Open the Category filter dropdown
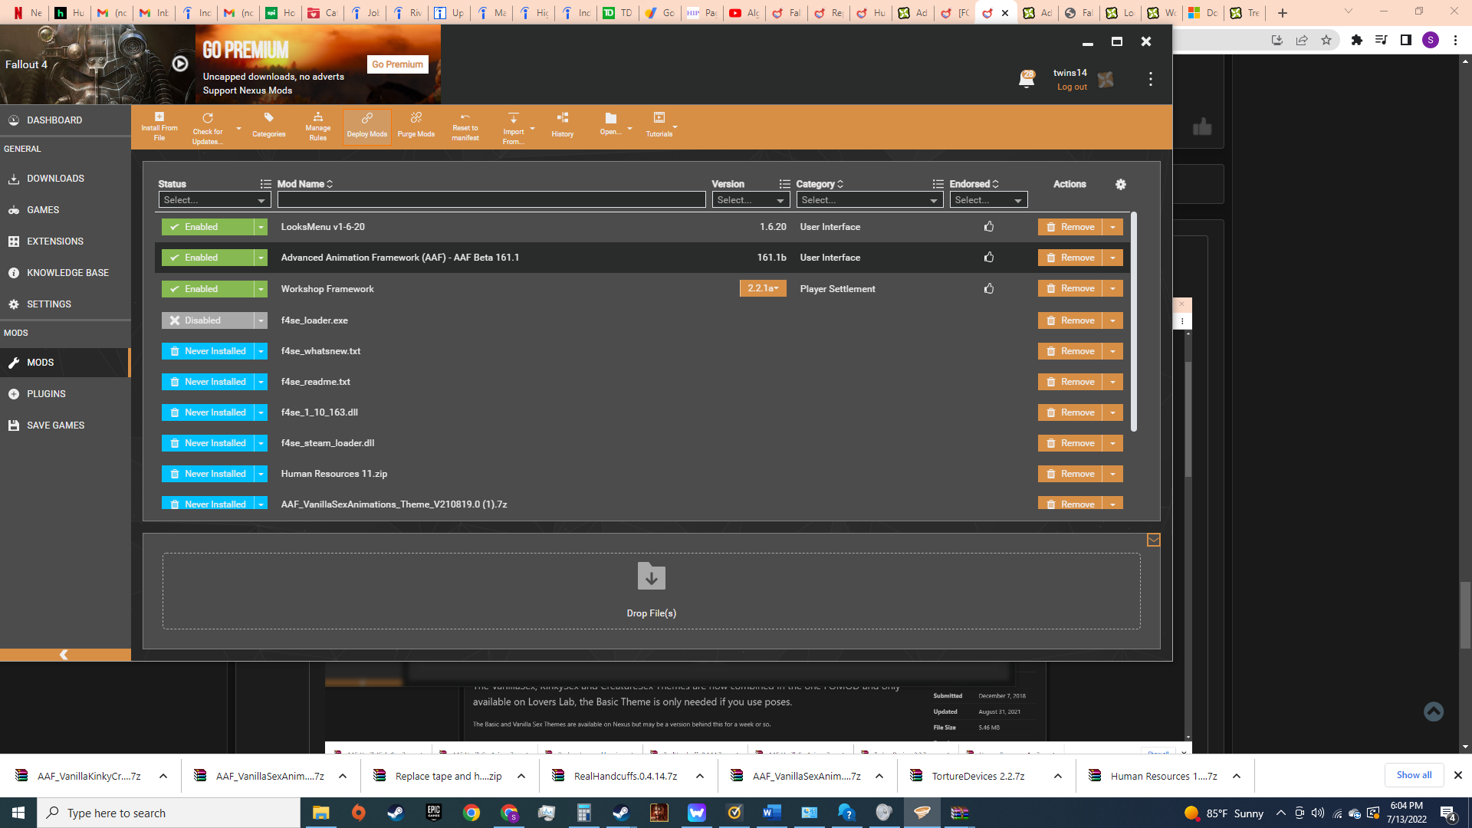The width and height of the screenshot is (1472, 828). pos(869,200)
